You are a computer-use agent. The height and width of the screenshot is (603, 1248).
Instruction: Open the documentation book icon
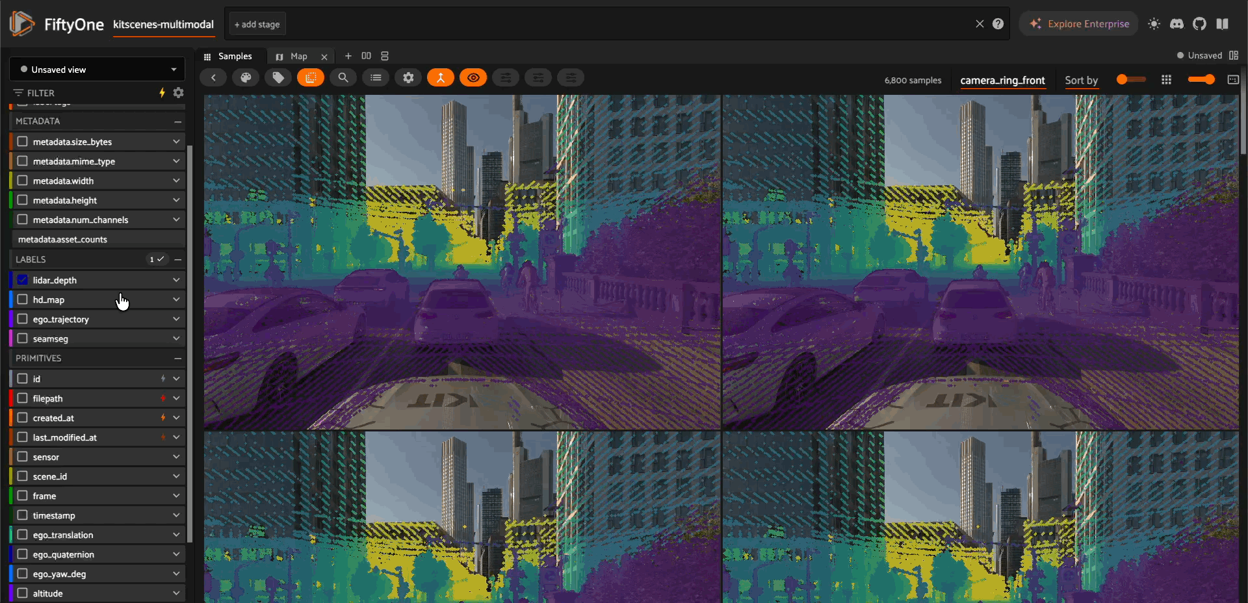pos(1223,24)
